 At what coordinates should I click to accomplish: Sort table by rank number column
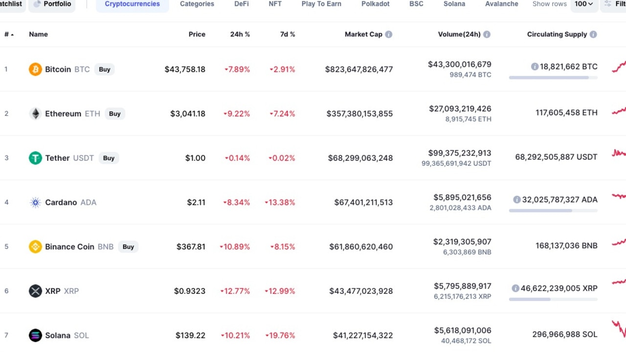click(x=9, y=34)
